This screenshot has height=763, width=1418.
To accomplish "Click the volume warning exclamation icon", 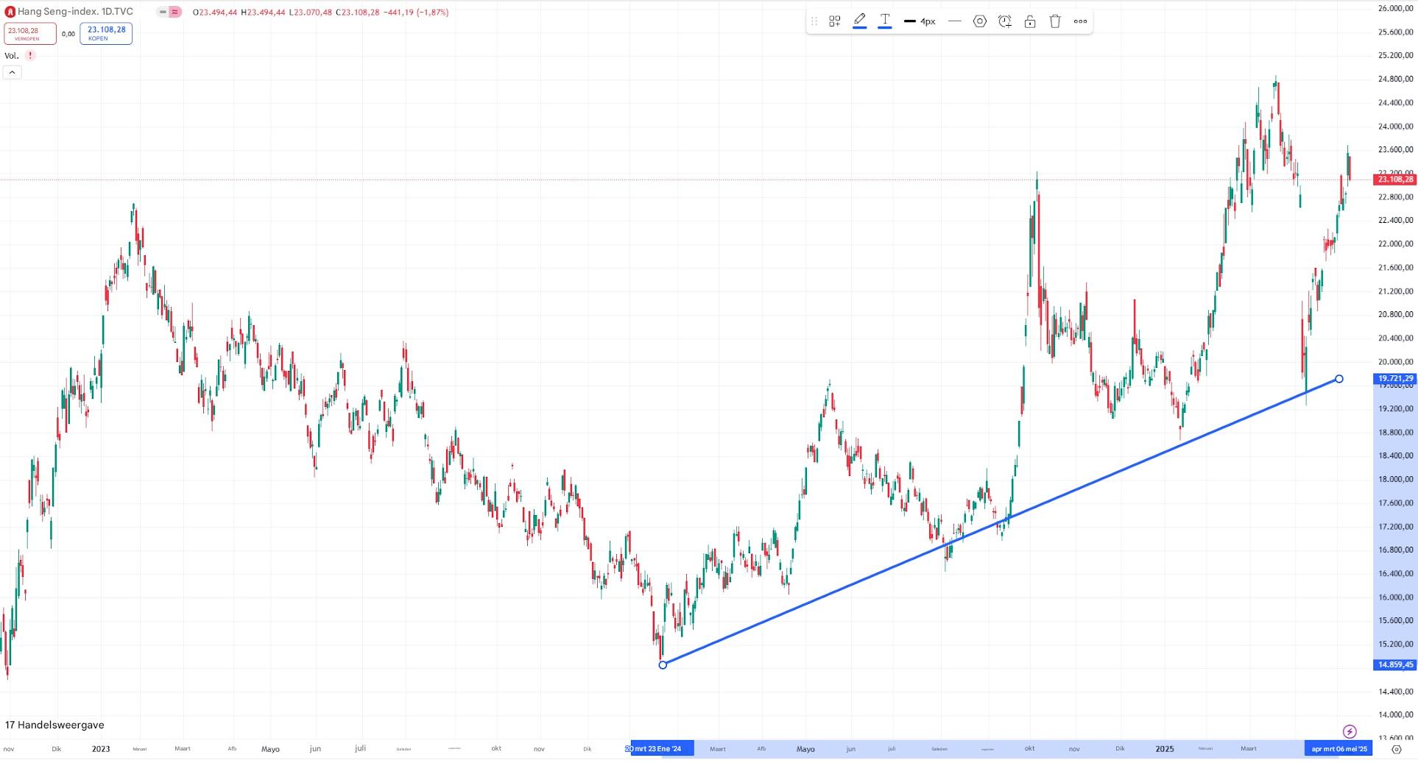I will [x=30, y=56].
